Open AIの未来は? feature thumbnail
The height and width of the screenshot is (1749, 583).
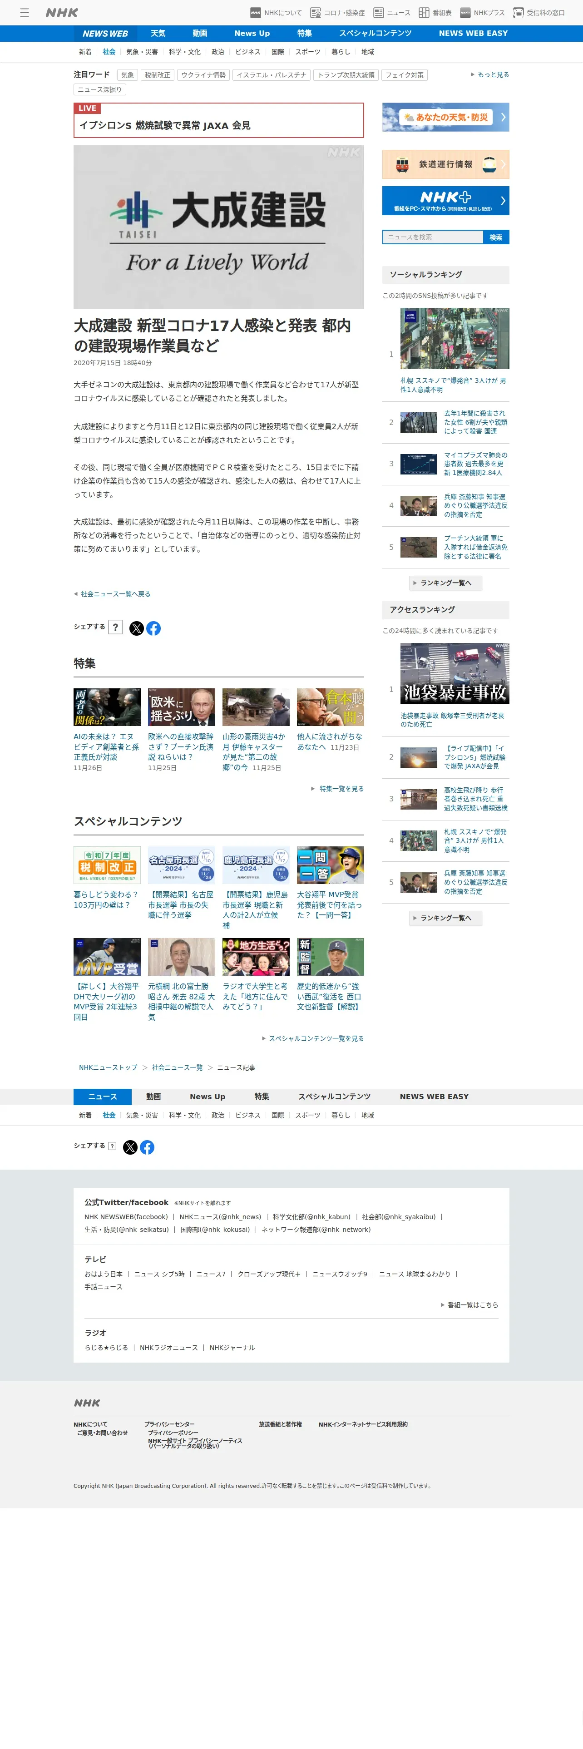[107, 707]
